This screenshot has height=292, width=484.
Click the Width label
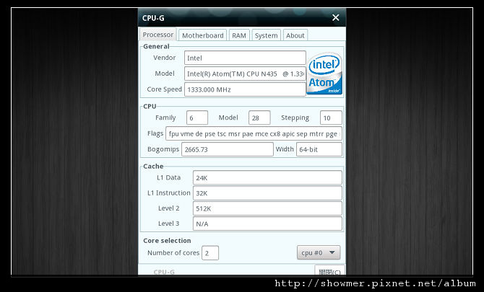285,149
